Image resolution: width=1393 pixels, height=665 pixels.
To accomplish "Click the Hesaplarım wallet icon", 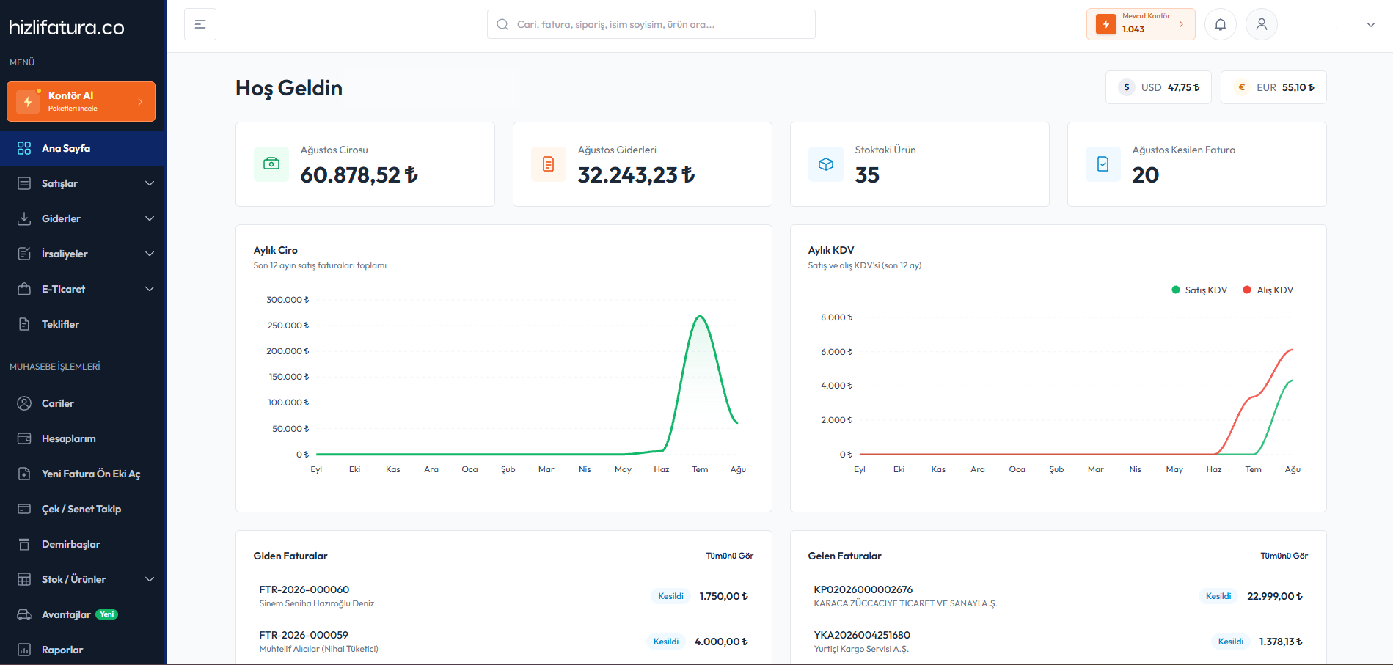I will click(x=24, y=438).
